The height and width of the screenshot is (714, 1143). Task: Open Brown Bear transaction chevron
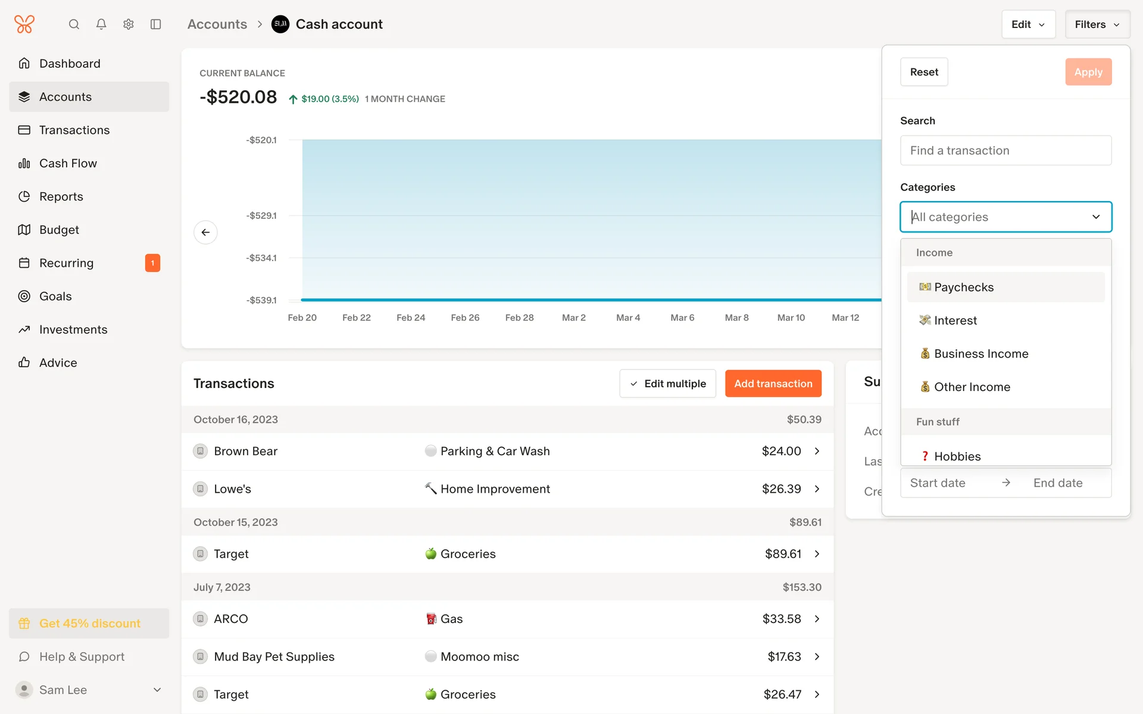[x=817, y=451]
